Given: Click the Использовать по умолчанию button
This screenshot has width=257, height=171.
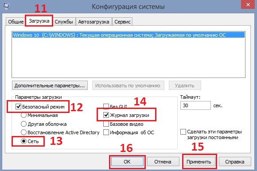Looking at the screenshot, I should point(128,85).
